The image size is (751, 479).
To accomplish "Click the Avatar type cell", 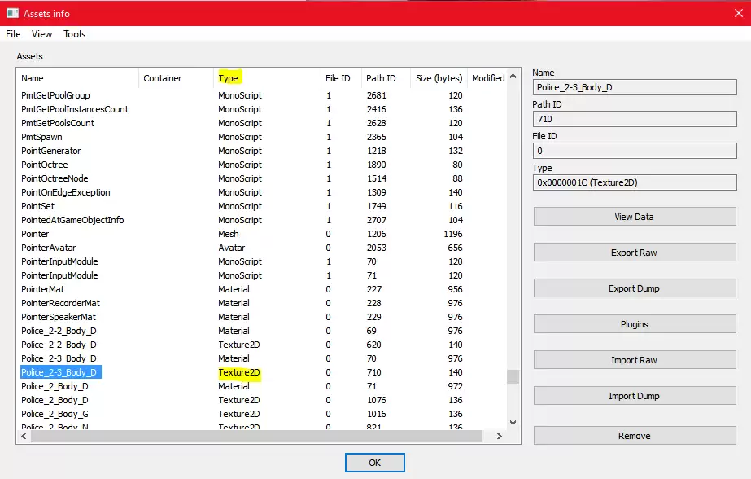I will [x=232, y=248].
